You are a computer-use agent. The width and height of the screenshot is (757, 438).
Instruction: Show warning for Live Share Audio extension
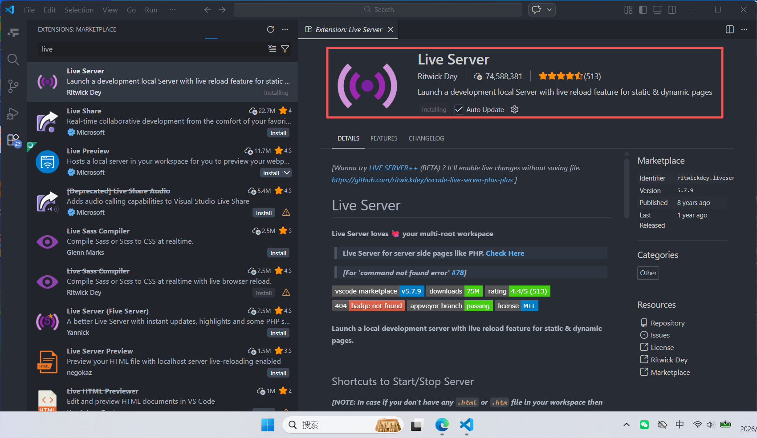click(286, 213)
